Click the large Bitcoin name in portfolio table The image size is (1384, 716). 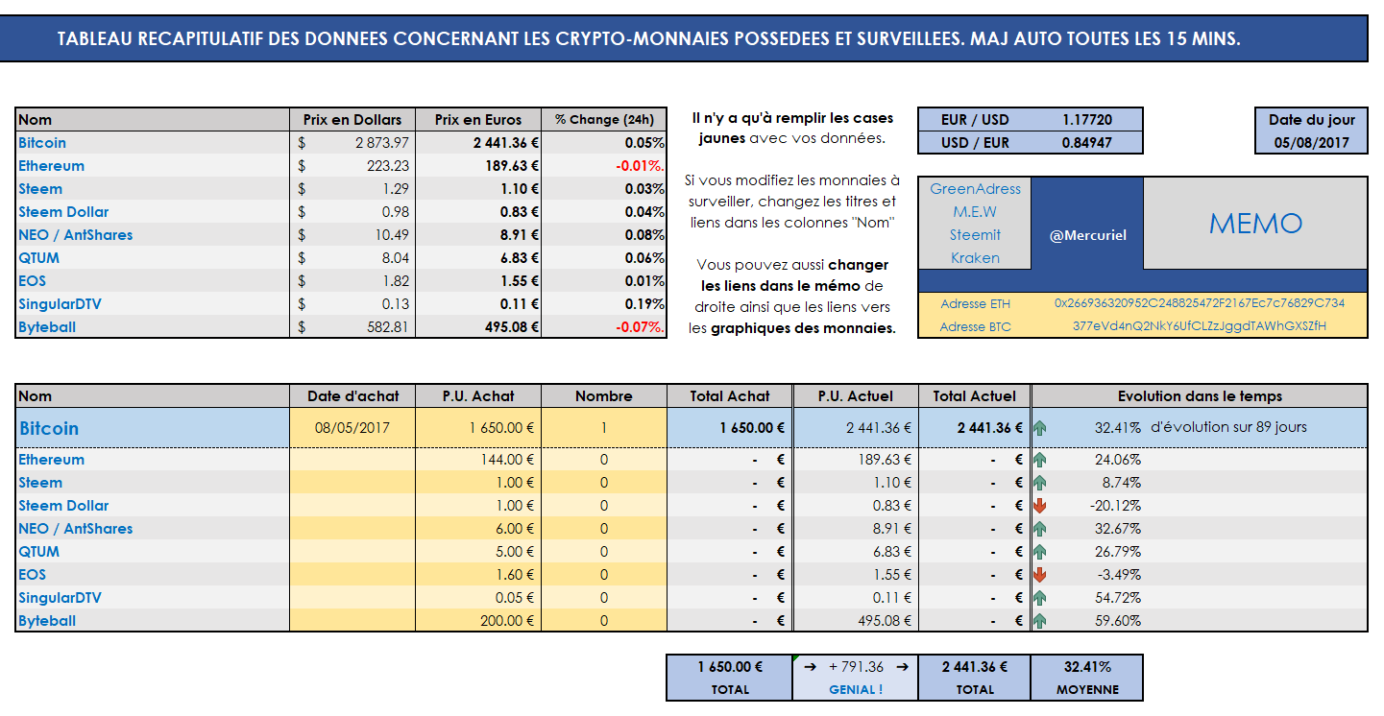coord(49,428)
